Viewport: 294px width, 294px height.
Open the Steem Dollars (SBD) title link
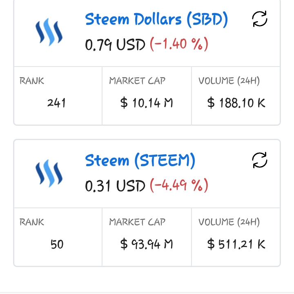coord(156,19)
